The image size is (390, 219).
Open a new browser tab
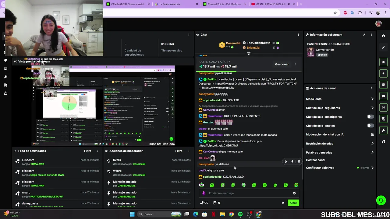click(x=301, y=4)
